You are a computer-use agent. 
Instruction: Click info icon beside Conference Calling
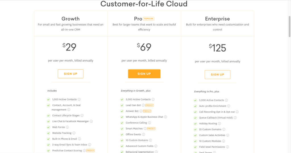click(x=149, y=123)
